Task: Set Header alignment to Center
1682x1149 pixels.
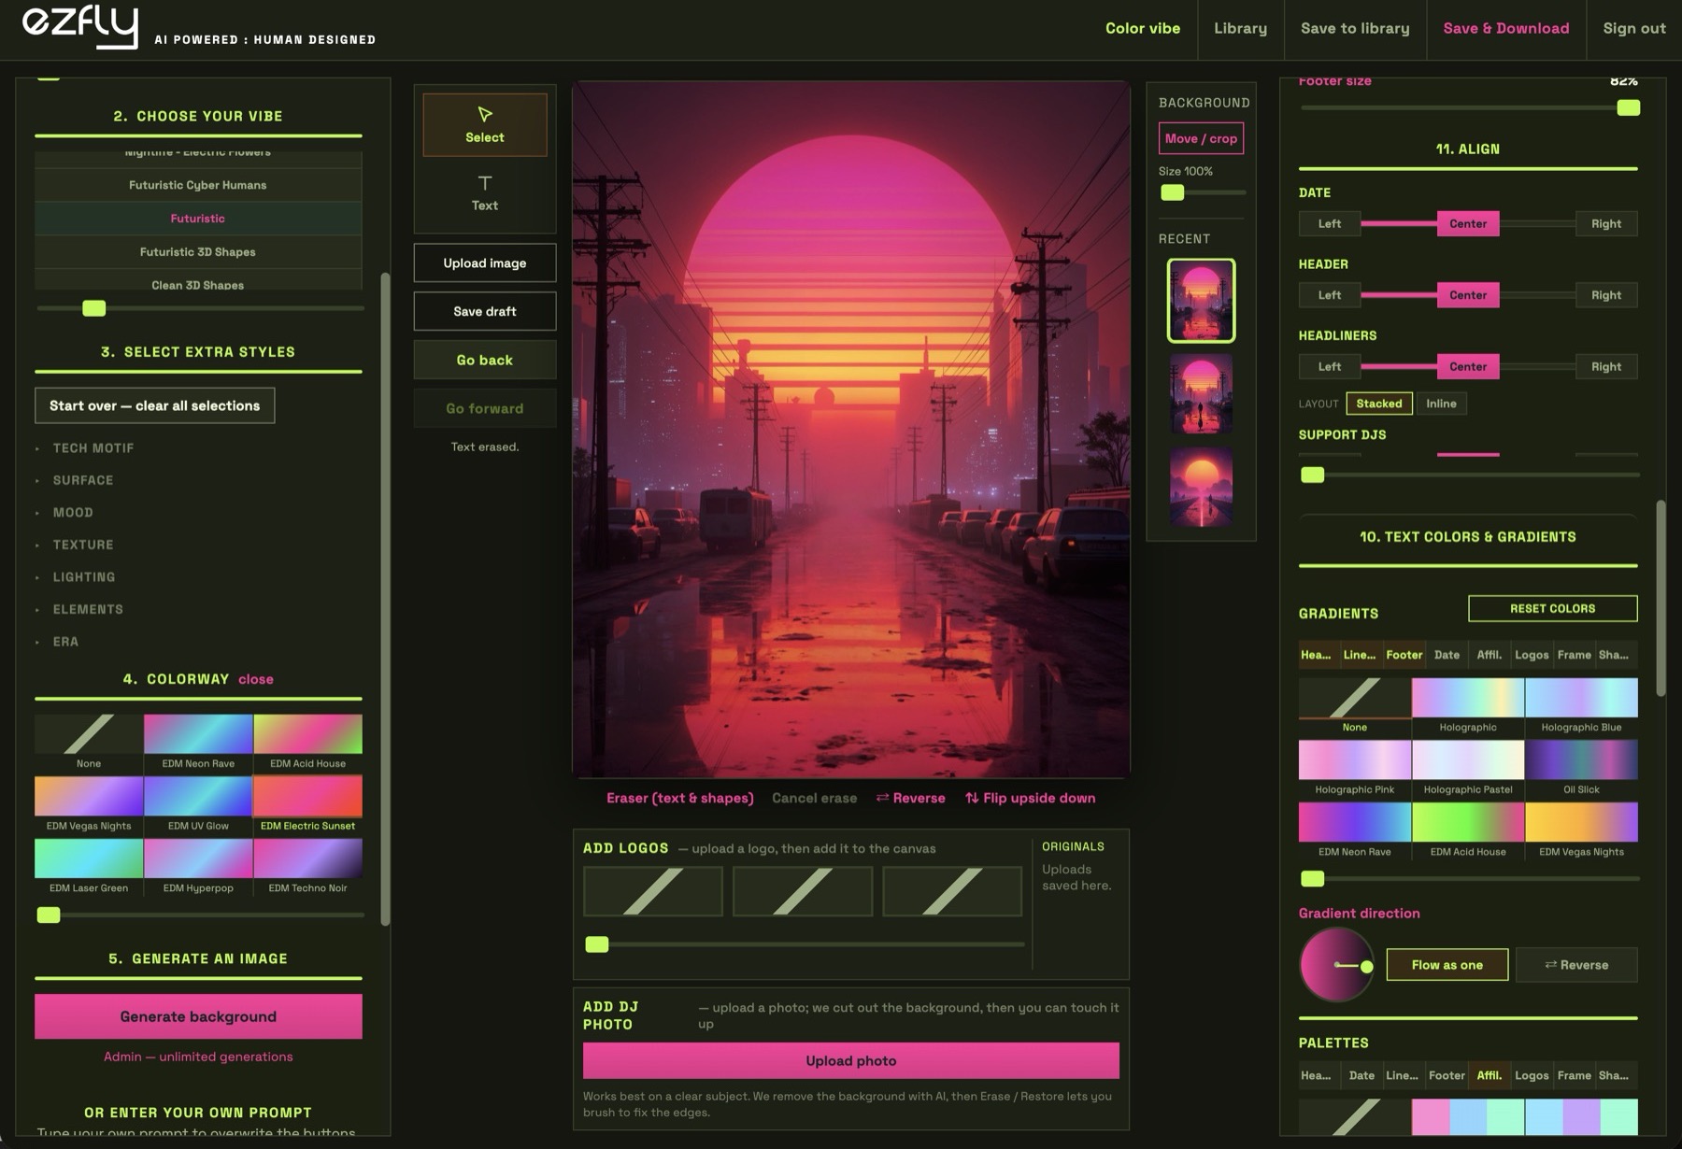Action: pyautogui.click(x=1467, y=295)
